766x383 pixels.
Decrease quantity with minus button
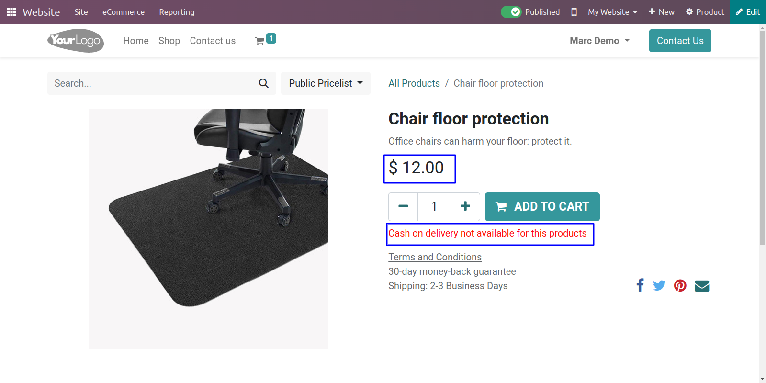click(403, 207)
